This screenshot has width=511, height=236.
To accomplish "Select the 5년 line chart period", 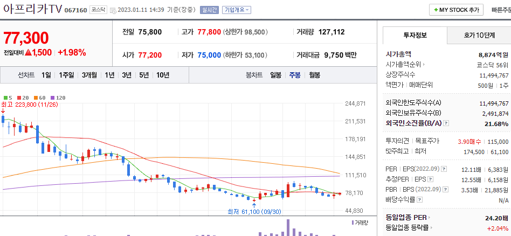I will tap(144, 75).
